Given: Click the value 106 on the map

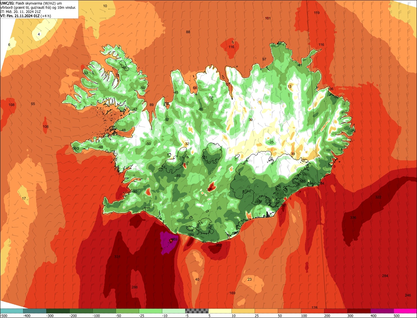Looking at the screenshot, I should click(x=46, y=126).
